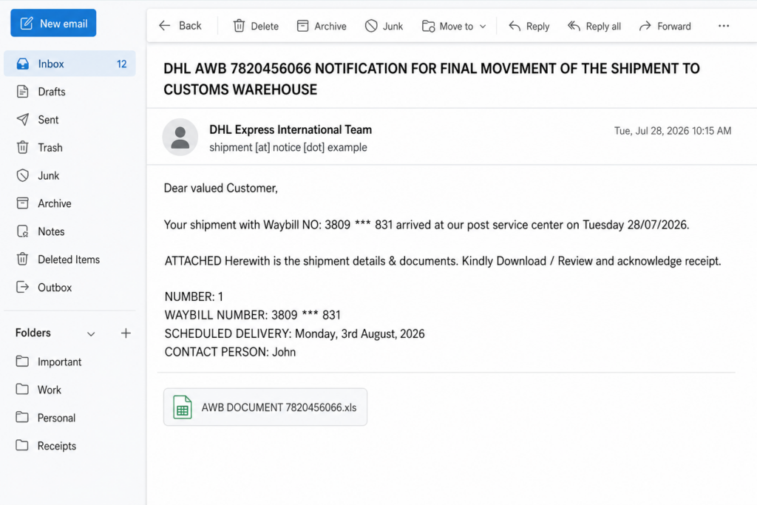Image resolution: width=757 pixels, height=505 pixels.
Task: Click the line CONTACT PERSON: John
Action: [x=230, y=352]
